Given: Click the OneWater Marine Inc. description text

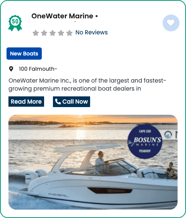Looking at the screenshot, I should pos(87,85).
